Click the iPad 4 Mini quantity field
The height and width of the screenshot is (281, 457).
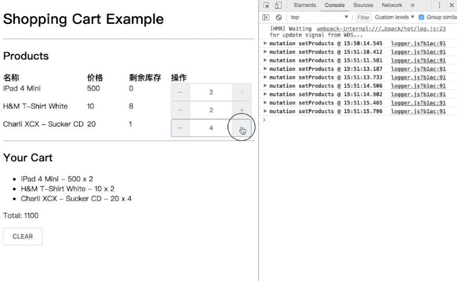[x=211, y=92]
